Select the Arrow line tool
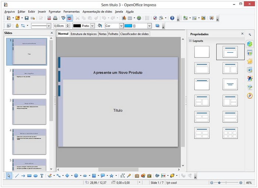The height and width of the screenshot is (188, 258). tap(23, 176)
